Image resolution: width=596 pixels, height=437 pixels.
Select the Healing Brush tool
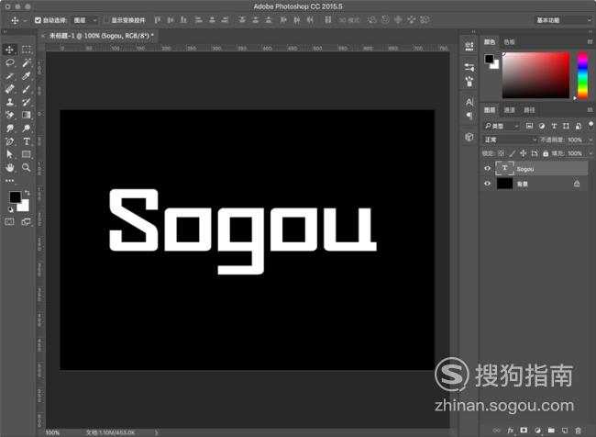point(9,89)
